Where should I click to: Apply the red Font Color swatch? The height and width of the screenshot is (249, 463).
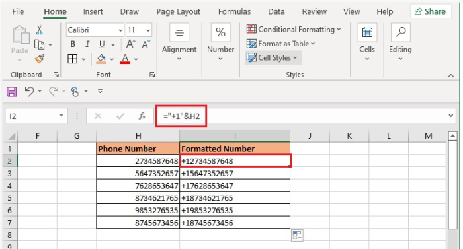(125, 59)
